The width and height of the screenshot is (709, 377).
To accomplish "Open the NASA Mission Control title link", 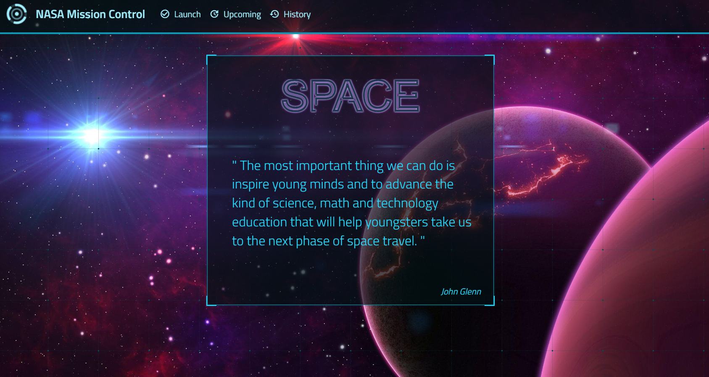I will [90, 14].
